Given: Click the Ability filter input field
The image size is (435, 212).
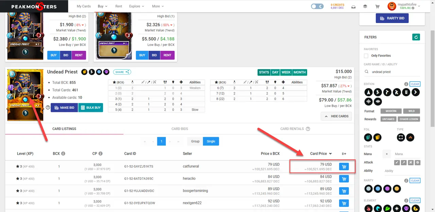Looking at the screenshot, I should 402,171.
